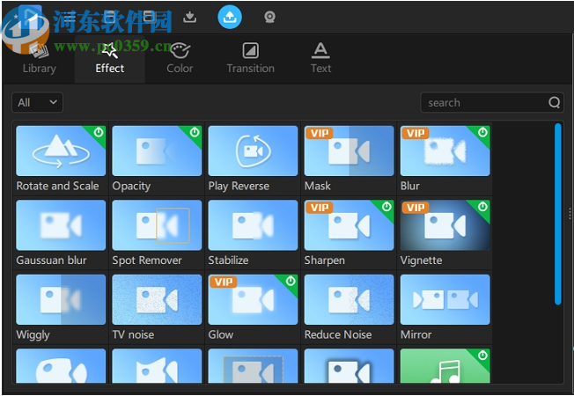
Task: Select the Reduce Noise effect
Action: (349, 299)
